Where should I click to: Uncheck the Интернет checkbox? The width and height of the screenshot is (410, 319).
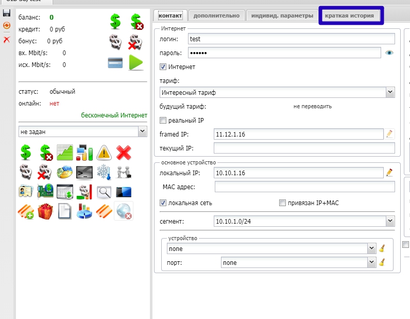pyautogui.click(x=163, y=67)
